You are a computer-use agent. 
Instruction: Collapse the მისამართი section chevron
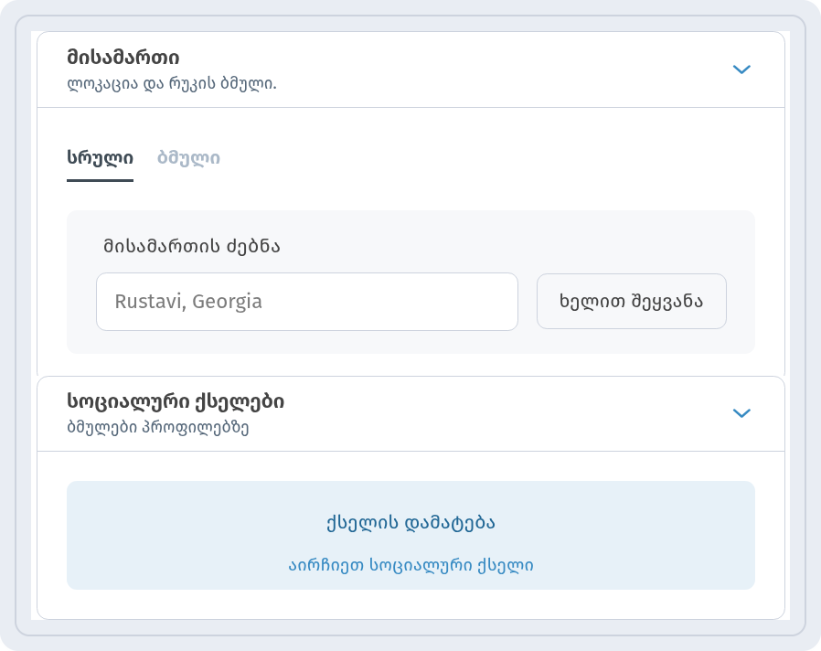click(x=741, y=69)
